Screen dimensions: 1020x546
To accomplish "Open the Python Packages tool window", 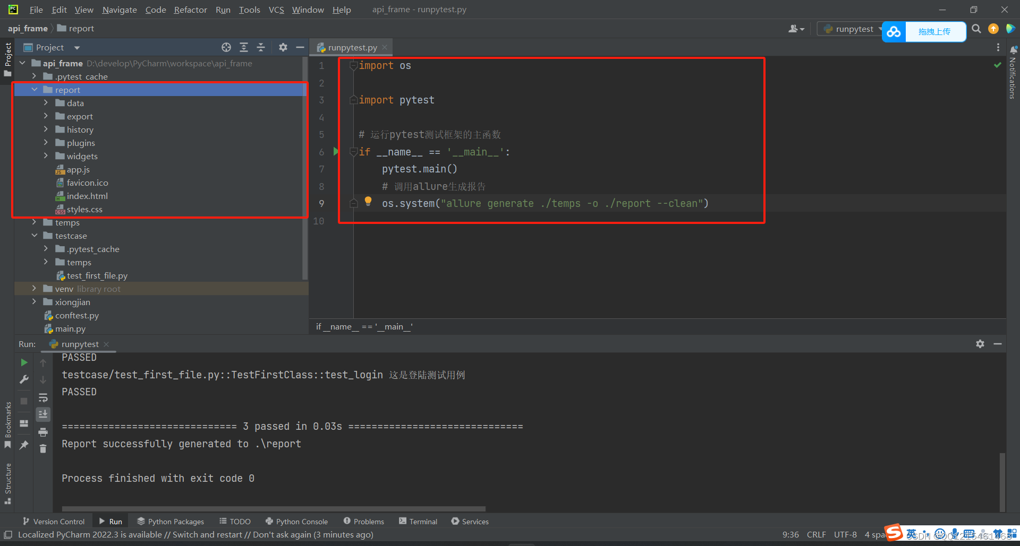I will (171, 522).
